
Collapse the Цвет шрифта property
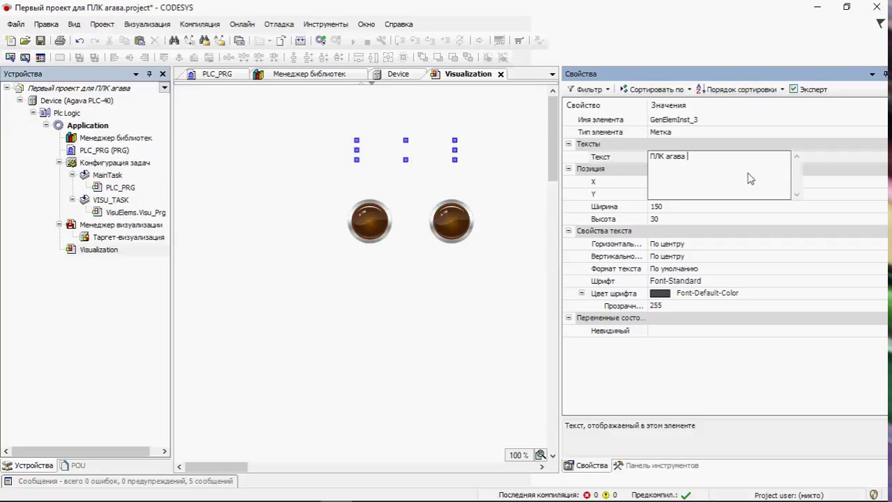[582, 294]
